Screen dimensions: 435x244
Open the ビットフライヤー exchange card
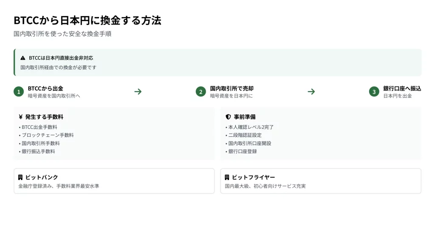point(320,181)
